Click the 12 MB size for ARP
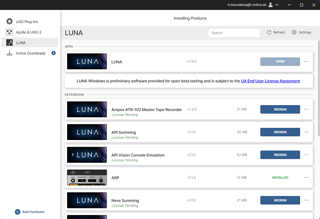 242,178
